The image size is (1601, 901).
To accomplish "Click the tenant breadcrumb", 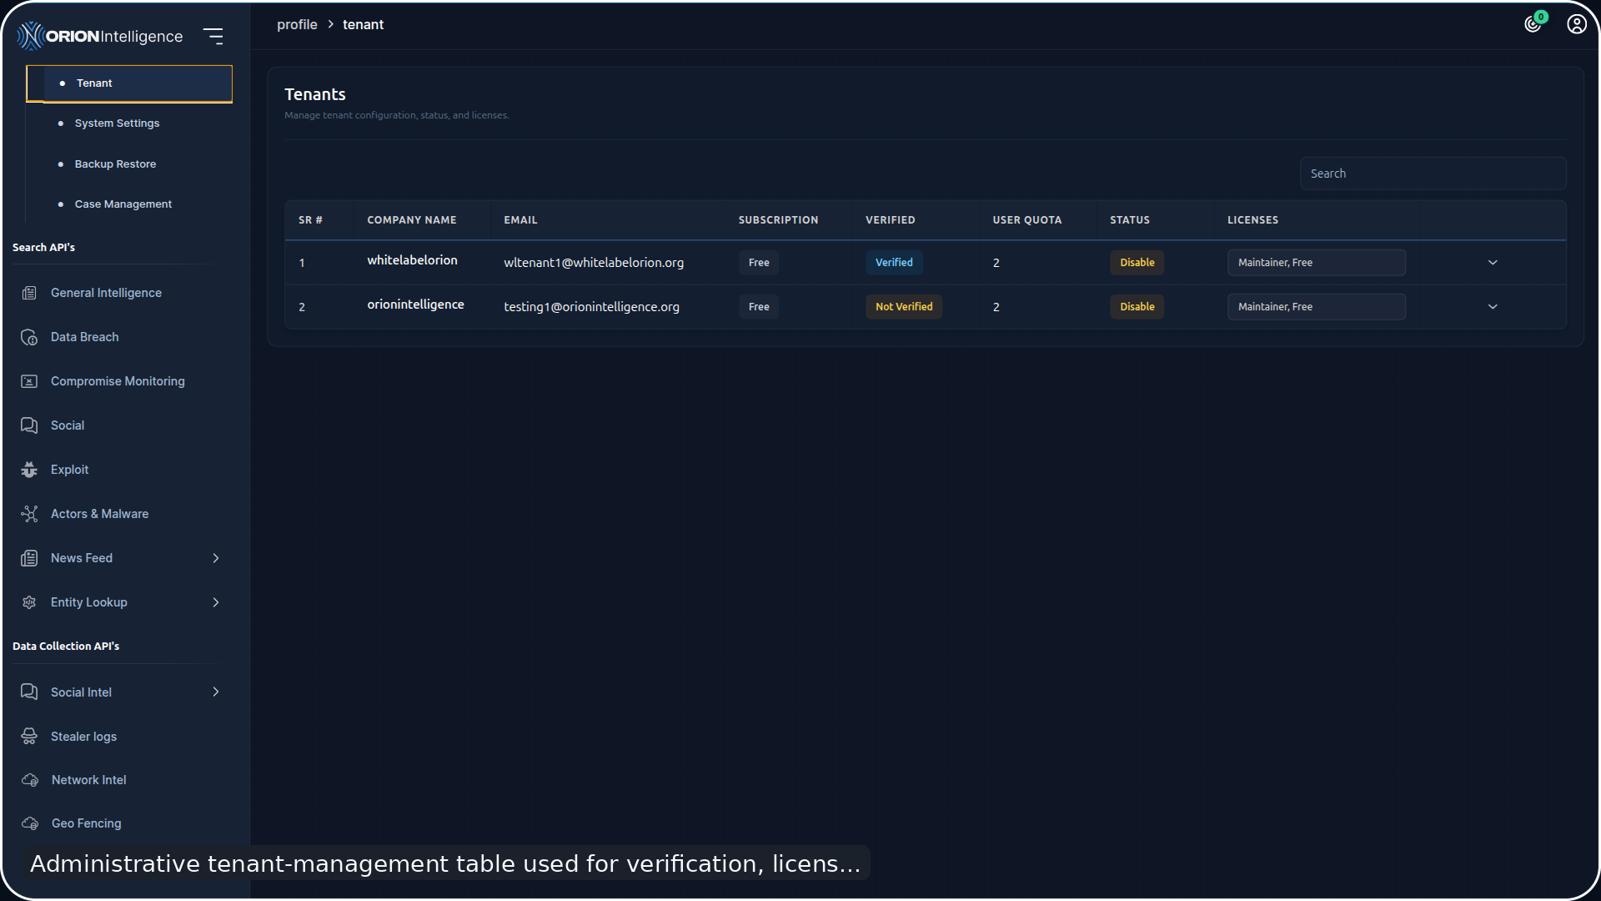I will coord(363,25).
